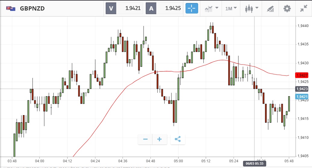This screenshot has height=168, width=312.
Task: Click the A buy price 1.9425
Action: 164,8
